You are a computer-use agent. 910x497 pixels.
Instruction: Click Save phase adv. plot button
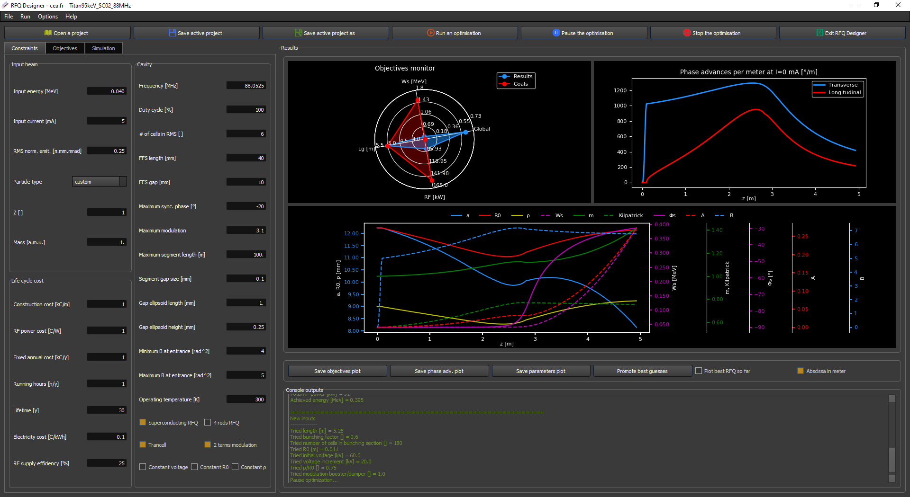point(439,371)
